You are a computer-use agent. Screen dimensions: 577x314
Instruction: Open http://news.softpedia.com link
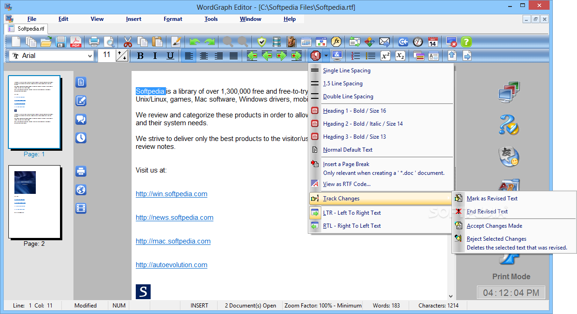[174, 218]
